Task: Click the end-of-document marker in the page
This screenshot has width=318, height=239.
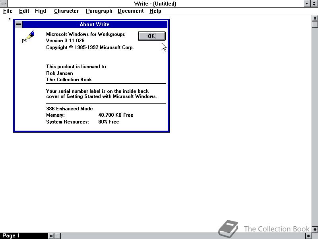Action: 10,19
